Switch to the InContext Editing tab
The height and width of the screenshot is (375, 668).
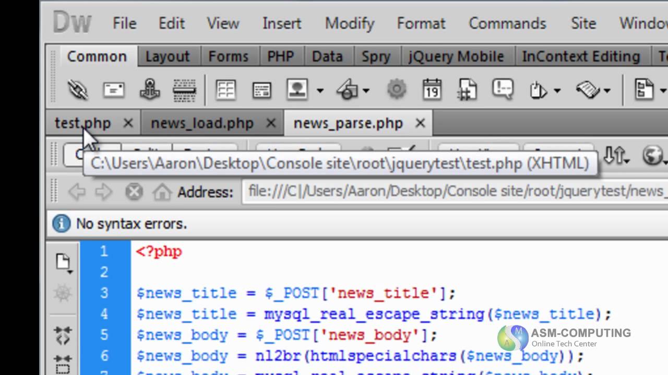pyautogui.click(x=581, y=56)
